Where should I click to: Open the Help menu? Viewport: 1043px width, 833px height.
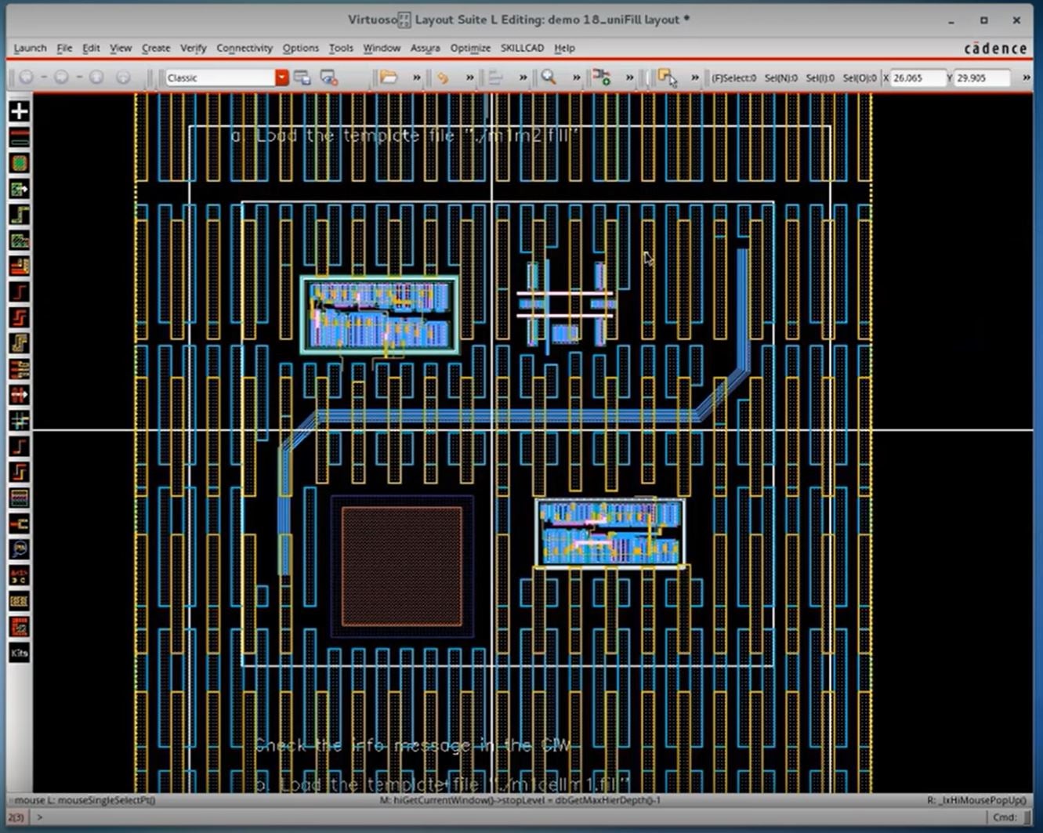click(564, 48)
